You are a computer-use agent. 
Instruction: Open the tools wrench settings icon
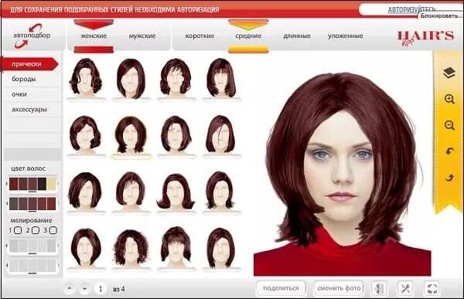tap(406, 288)
